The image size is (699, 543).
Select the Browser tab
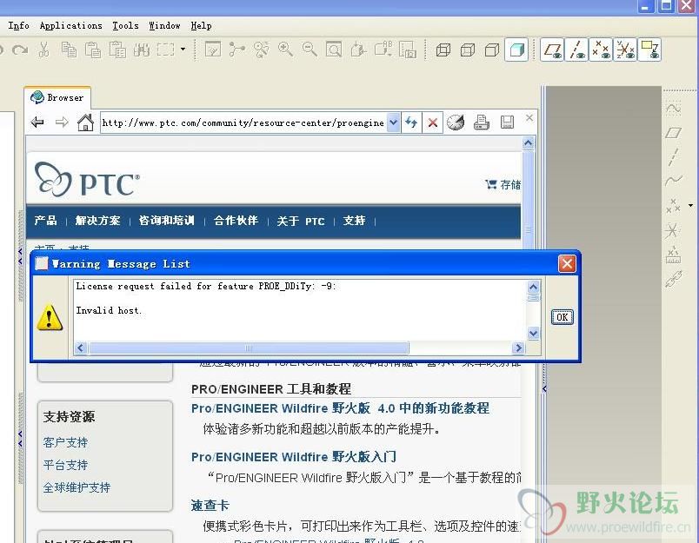coord(57,97)
